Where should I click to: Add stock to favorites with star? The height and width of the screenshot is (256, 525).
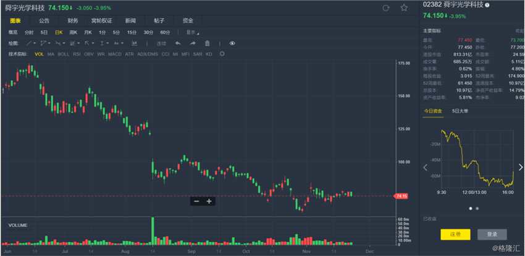point(404,7)
